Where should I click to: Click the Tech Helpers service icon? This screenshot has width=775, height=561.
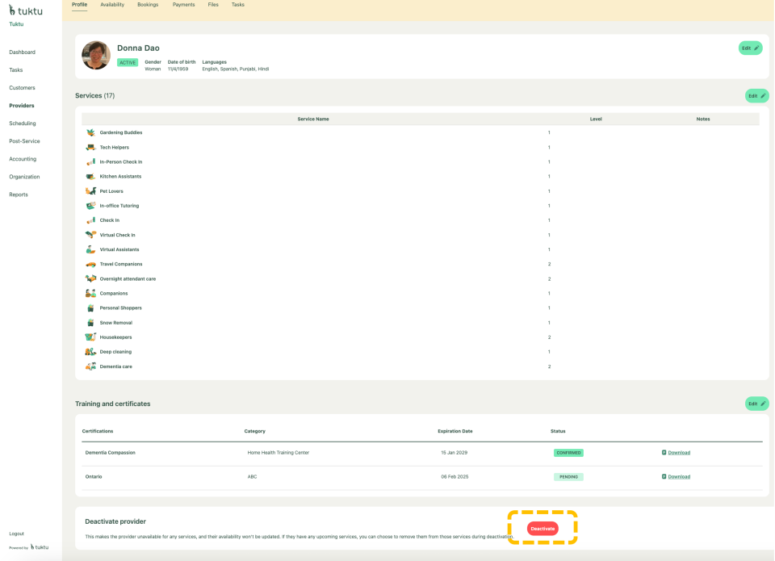pyautogui.click(x=90, y=147)
